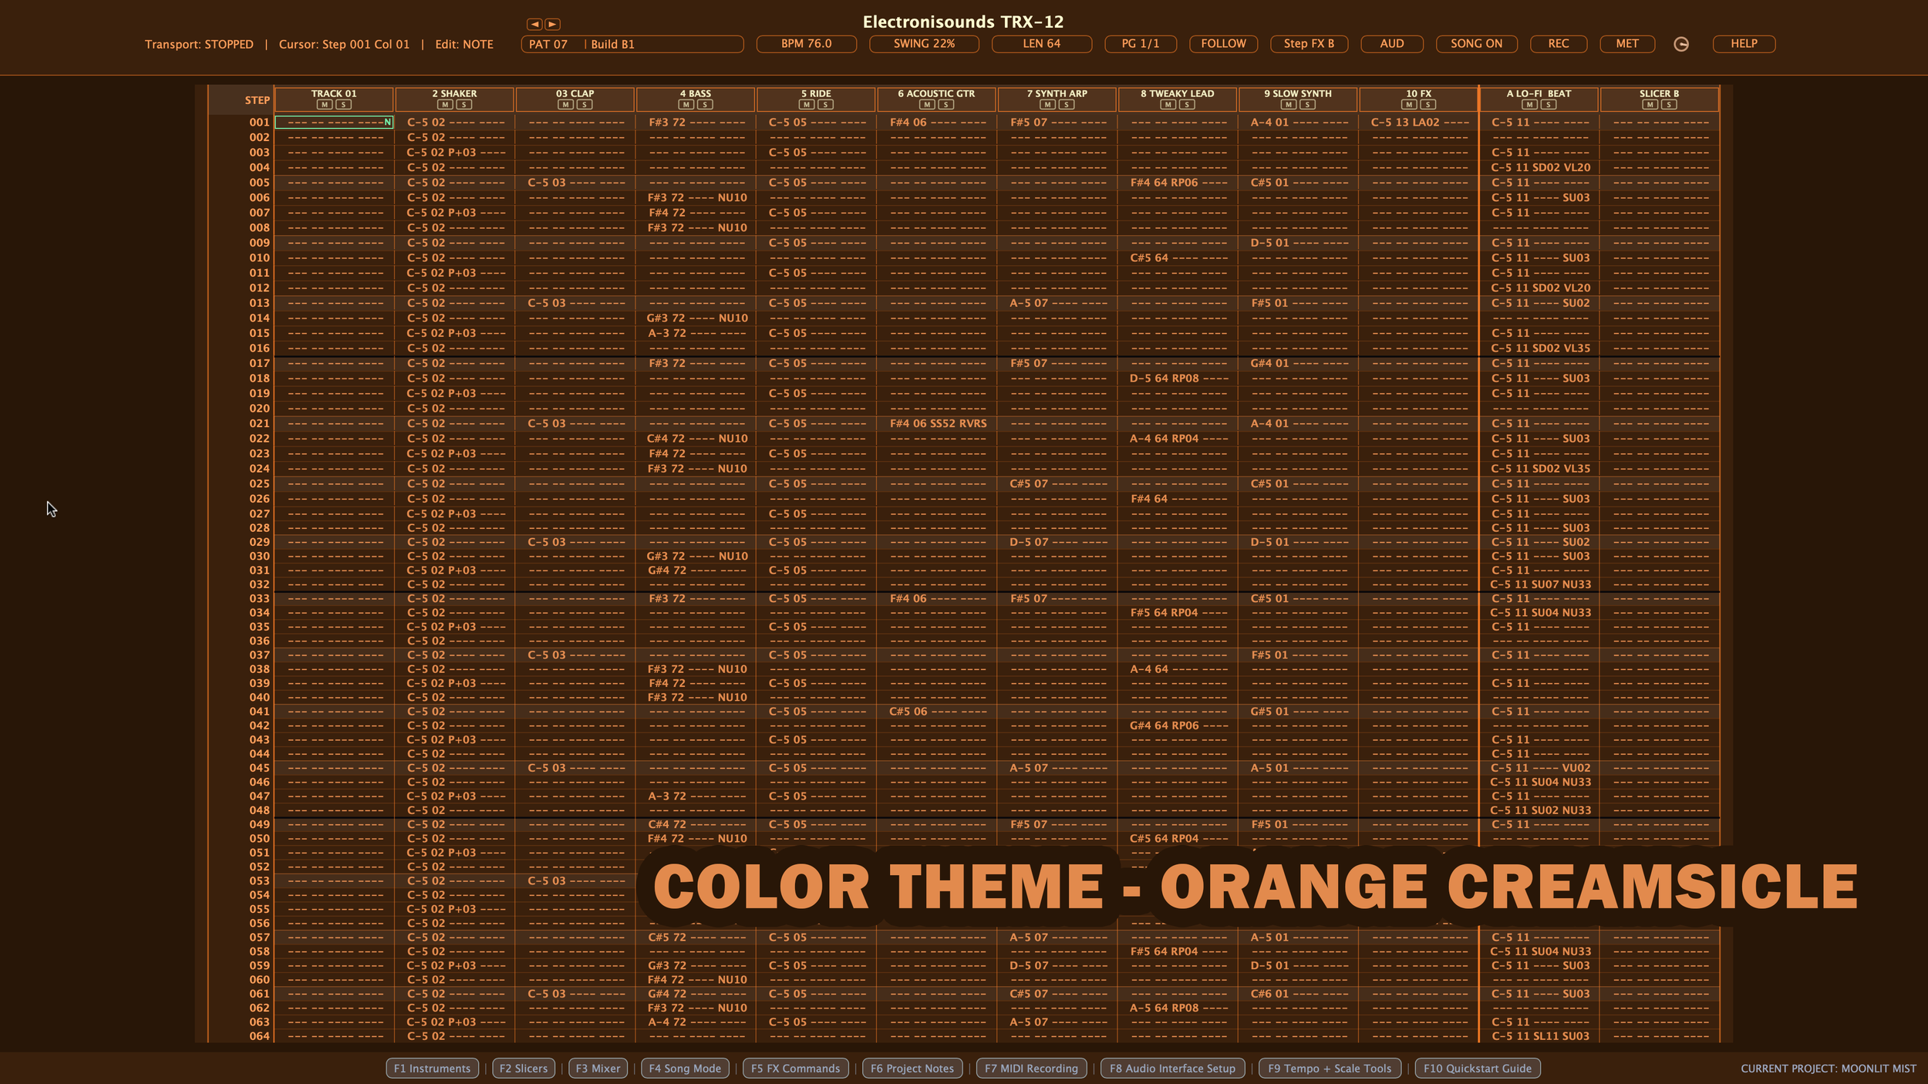Viewport: 1928px width, 1084px height.
Task: Select F#4 06 SS52 RVRS guitar cell
Action: click(938, 423)
